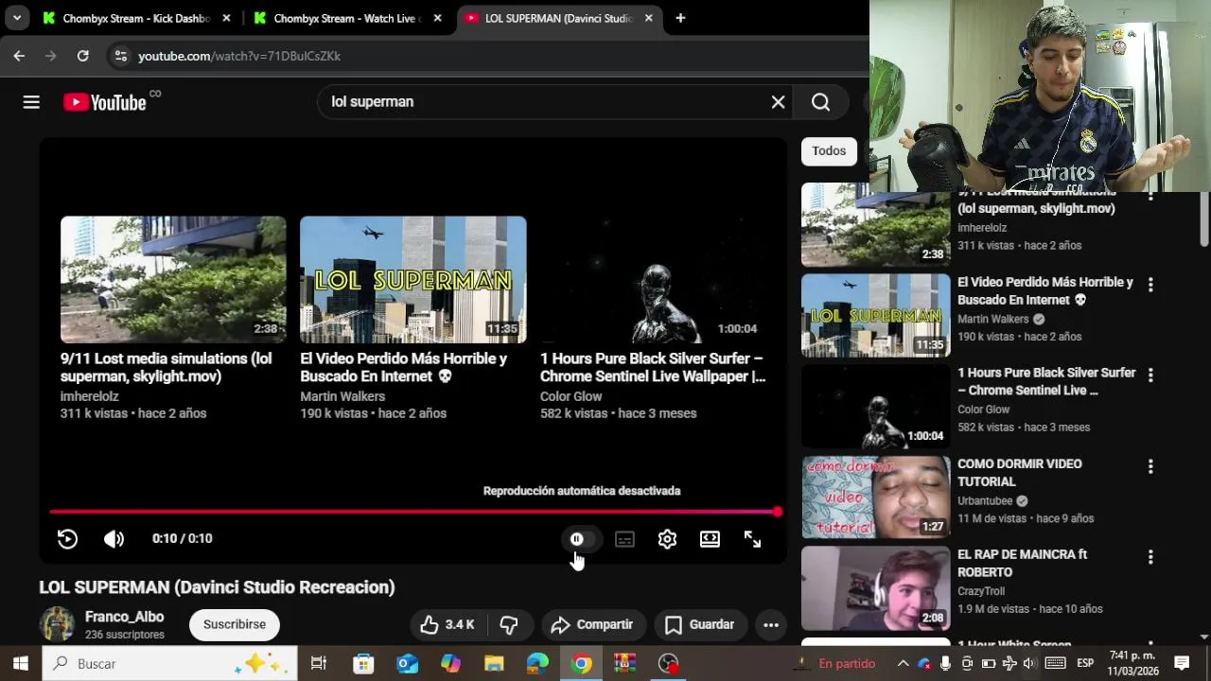Open options menu for '9/11 Lost media' sidebar video
1211x681 pixels.
[x=1150, y=195]
